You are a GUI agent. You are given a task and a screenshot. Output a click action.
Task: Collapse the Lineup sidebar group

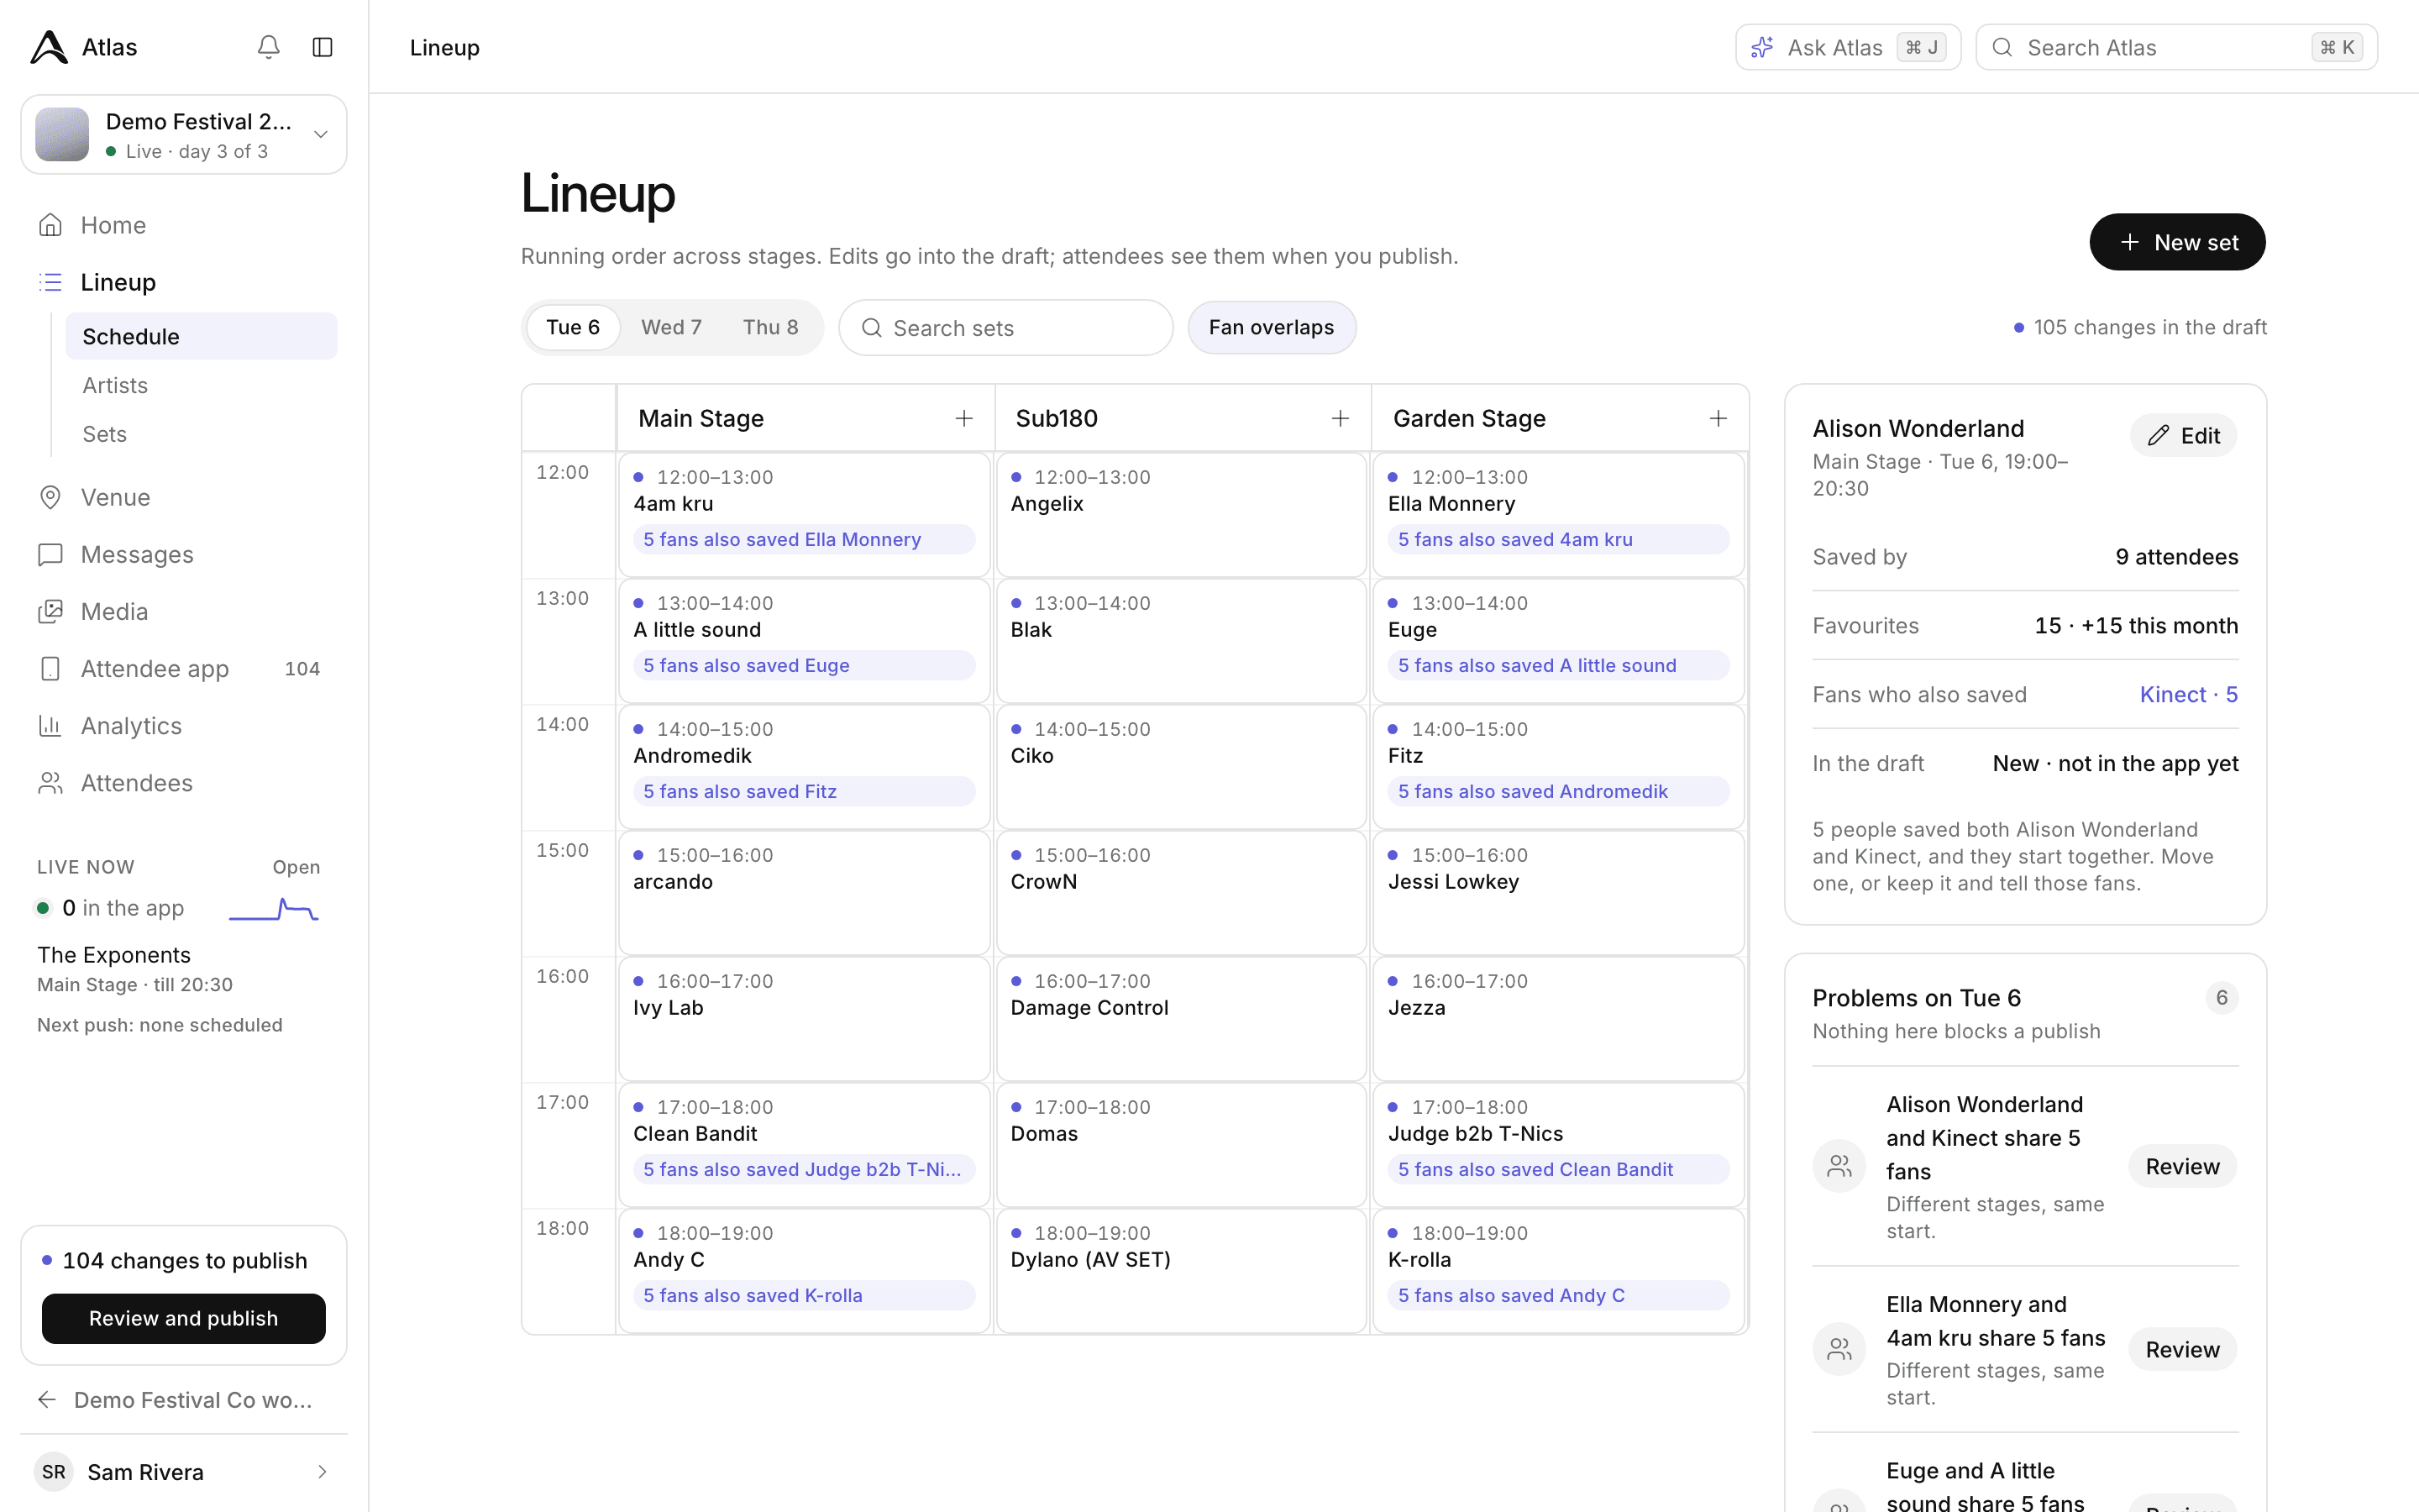click(184, 282)
